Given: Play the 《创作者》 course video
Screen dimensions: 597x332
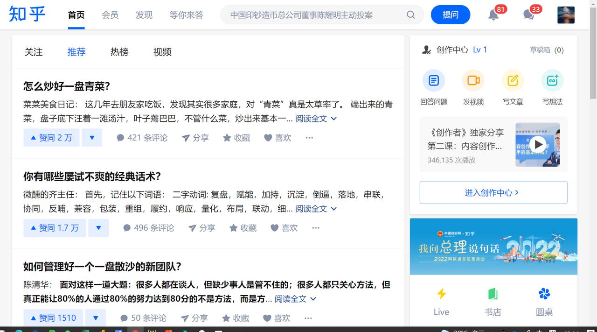Looking at the screenshot, I should click(x=538, y=144).
